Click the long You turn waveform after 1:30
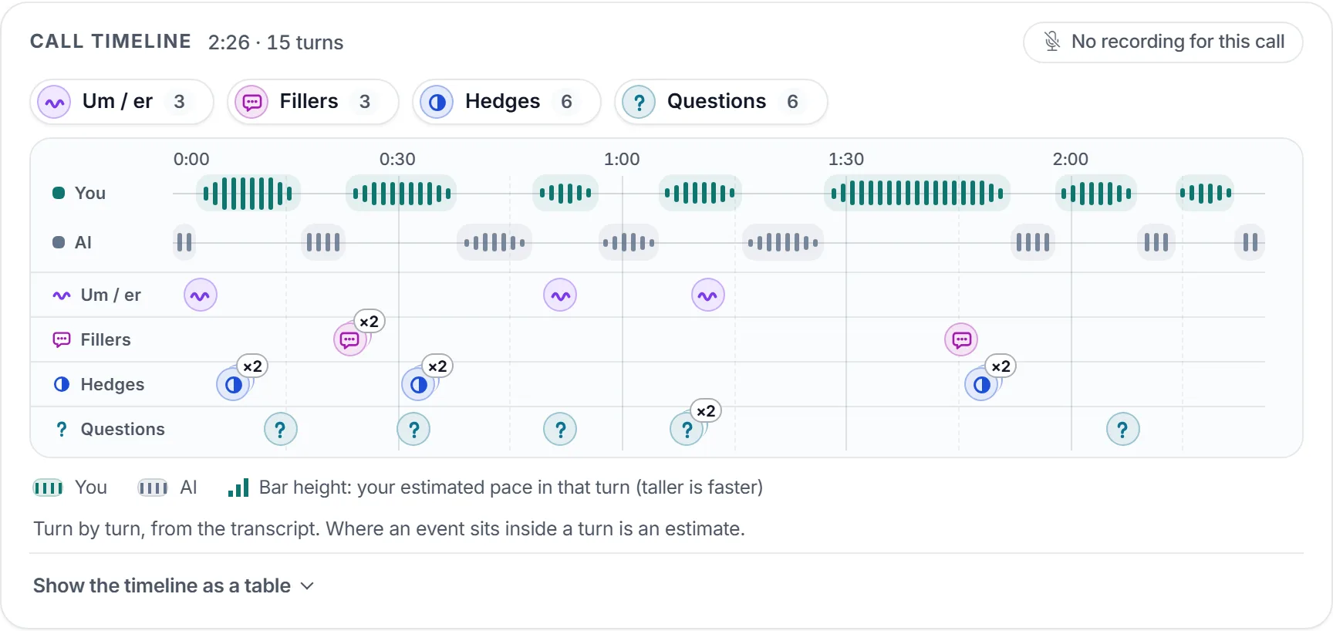1333x631 pixels. click(917, 193)
